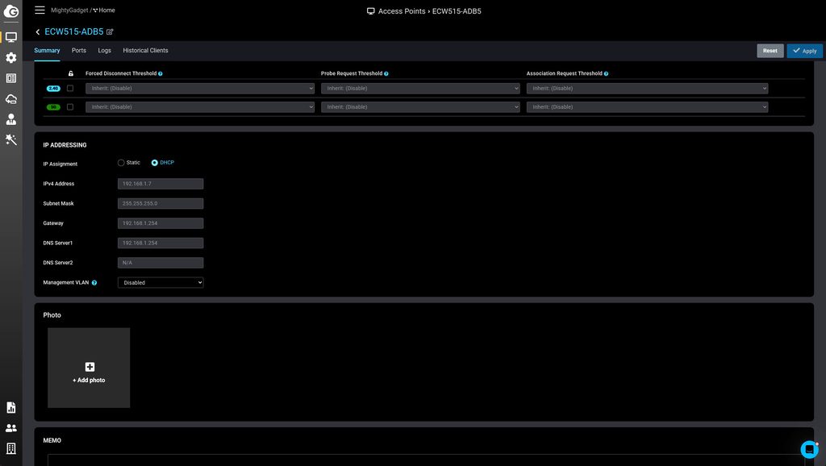Open the user person icon in sidebar
This screenshot has height=466, width=826.
pos(11,119)
